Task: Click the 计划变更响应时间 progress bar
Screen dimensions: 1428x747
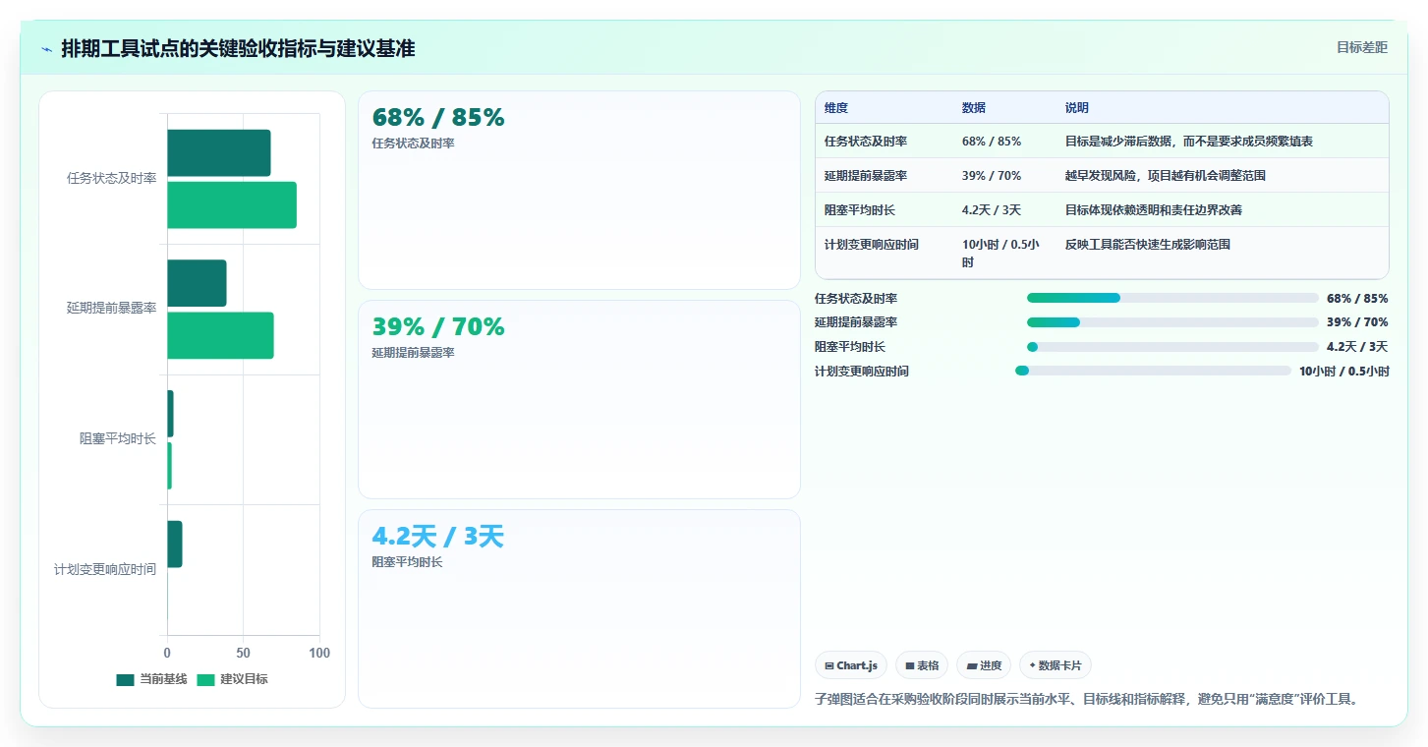Action: point(1153,371)
